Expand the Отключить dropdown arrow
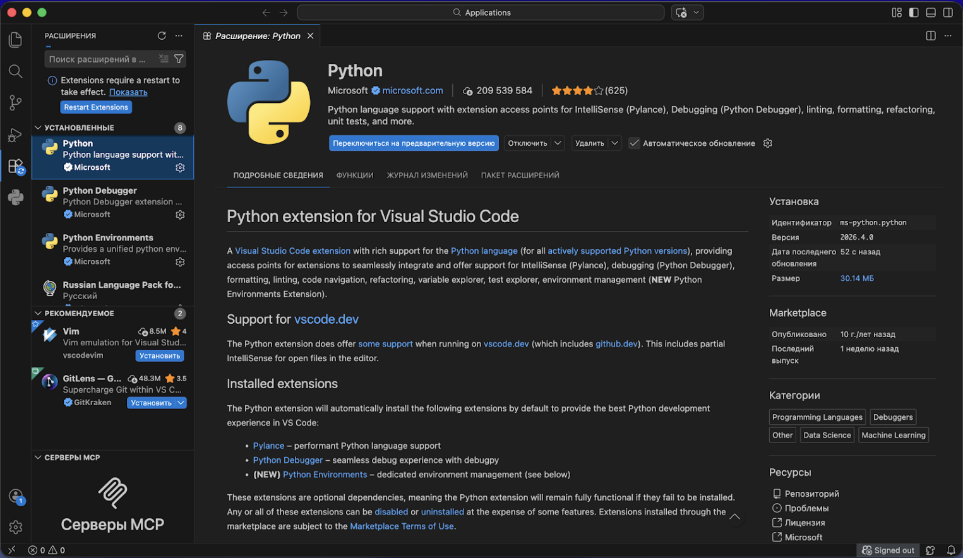963x558 pixels. (558, 143)
